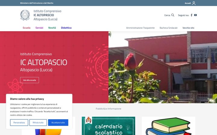Open the school's Facebook page icon
Screen dimensions: 217x135
pyautogui.click(x=192, y=15)
